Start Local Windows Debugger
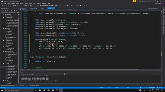Viewport: 165px width, 92px height. click(47, 6)
